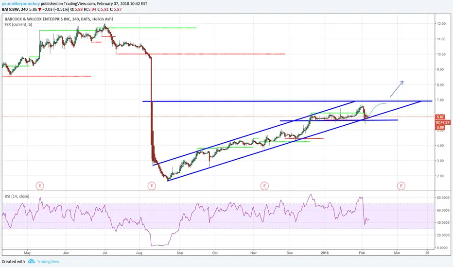
Task: Click the Jul label on time axis
Action: tap(105, 253)
